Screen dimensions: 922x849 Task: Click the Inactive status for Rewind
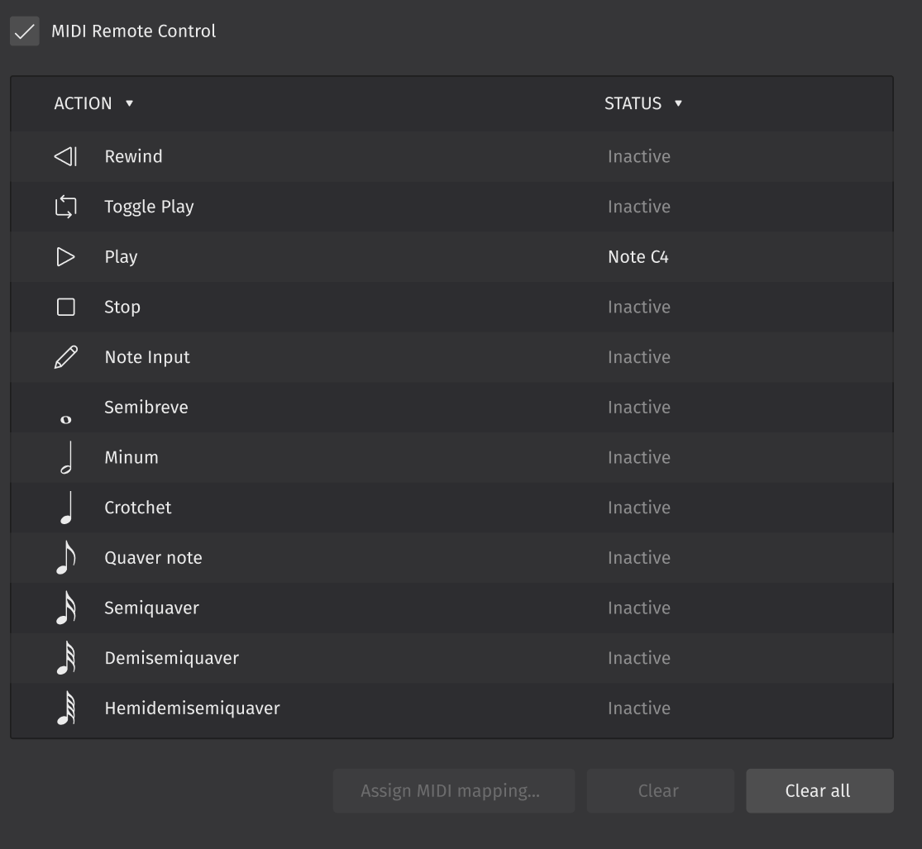click(638, 155)
